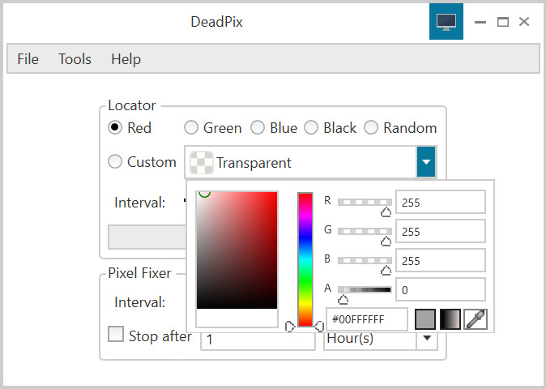Select the gradient color mode swatch
546x389 pixels.
(450, 319)
